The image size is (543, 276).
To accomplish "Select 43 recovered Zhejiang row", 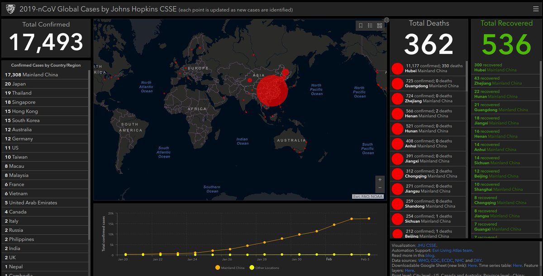I will pos(505,81).
